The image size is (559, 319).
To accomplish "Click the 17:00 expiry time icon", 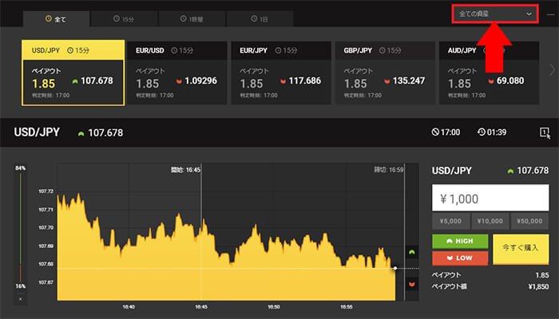I will pyautogui.click(x=435, y=132).
